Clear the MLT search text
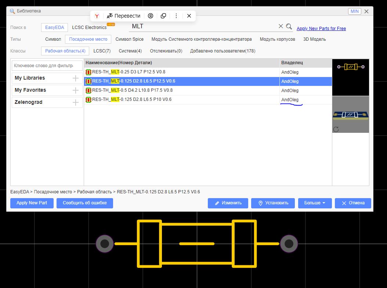387x288 pixels. tap(281, 26)
